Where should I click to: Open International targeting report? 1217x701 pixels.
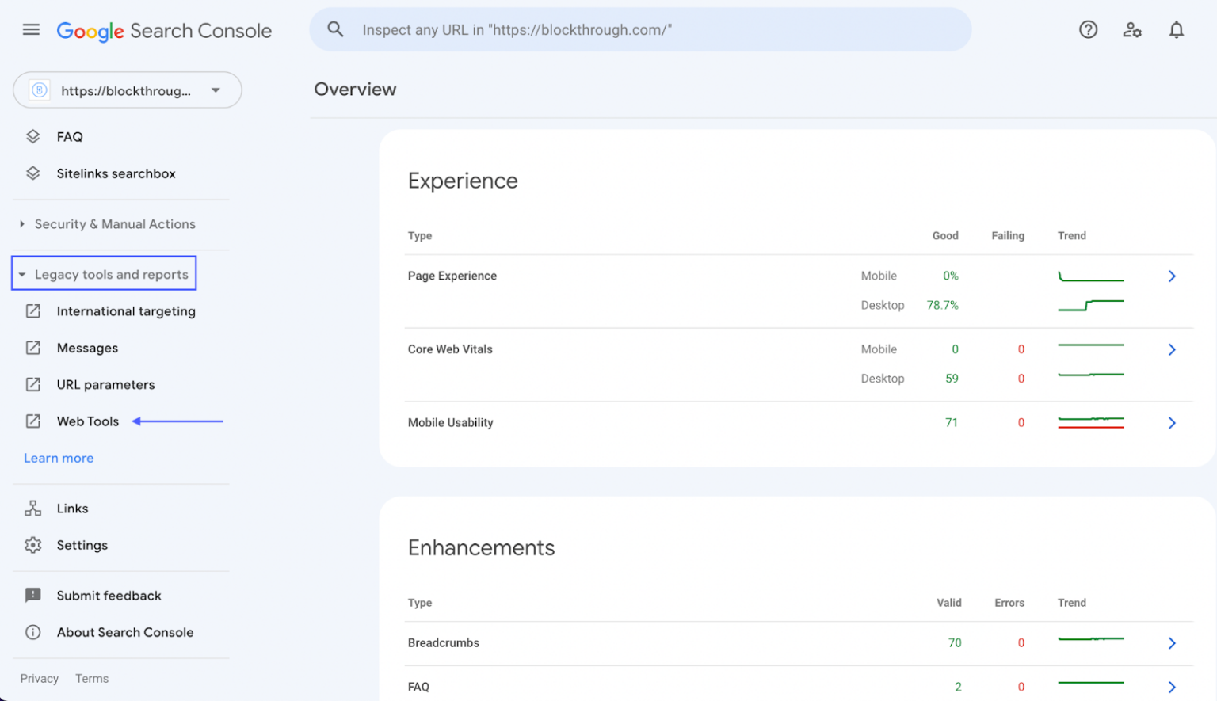click(x=126, y=311)
